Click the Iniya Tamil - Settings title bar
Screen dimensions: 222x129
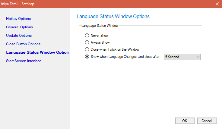click(x=90, y=4)
